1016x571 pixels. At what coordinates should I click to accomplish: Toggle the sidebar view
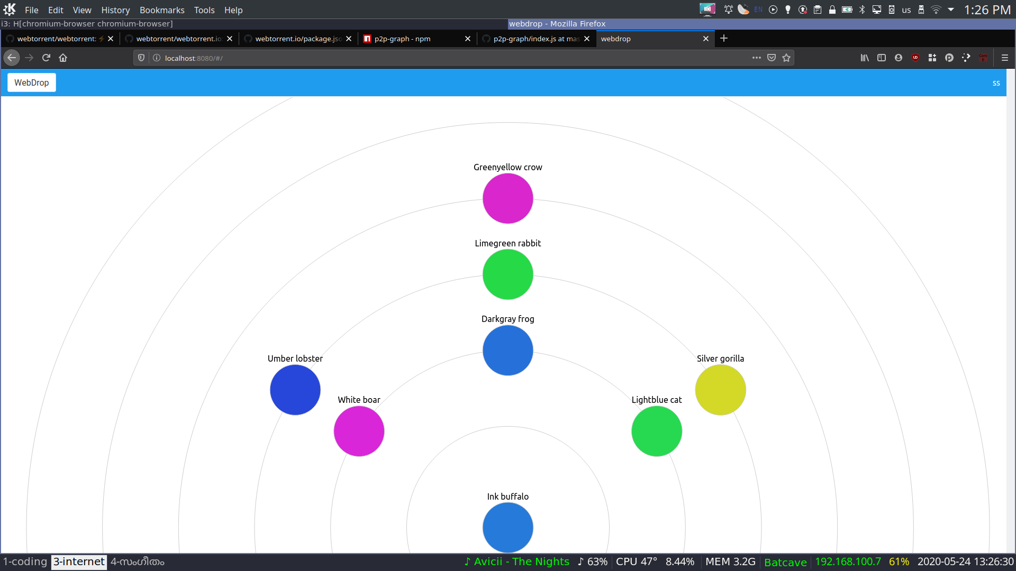click(882, 58)
